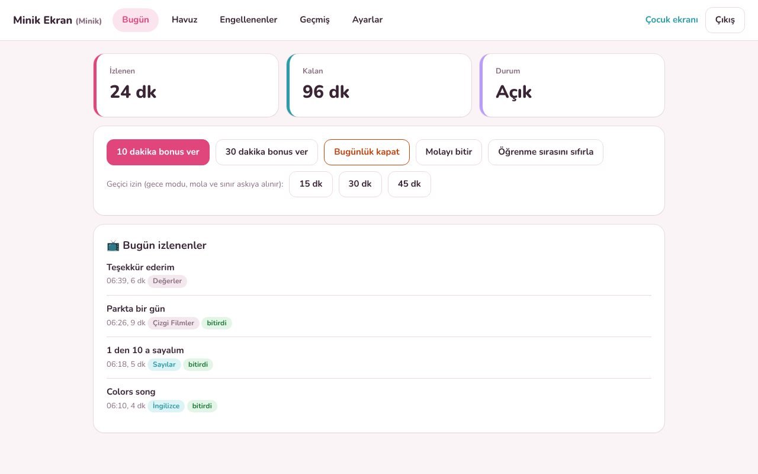This screenshot has width=758, height=474.
Task: Click the Teşekkür ederim entry title
Action: 140,267
